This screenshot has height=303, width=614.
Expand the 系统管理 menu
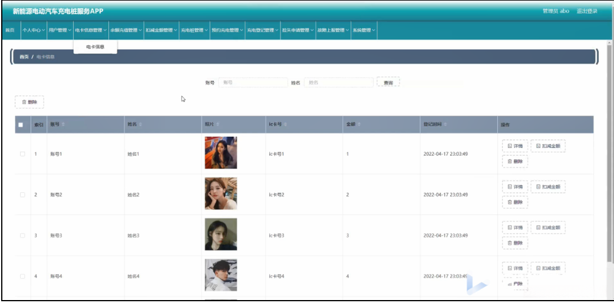[364, 30]
